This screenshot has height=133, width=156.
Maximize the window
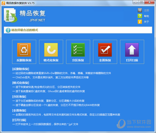pos(142,2)
